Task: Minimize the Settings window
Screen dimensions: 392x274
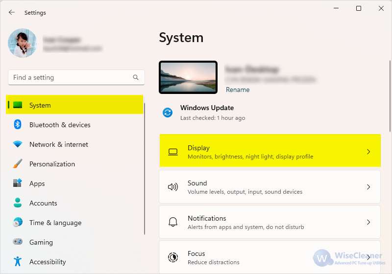Action: click(x=336, y=8)
